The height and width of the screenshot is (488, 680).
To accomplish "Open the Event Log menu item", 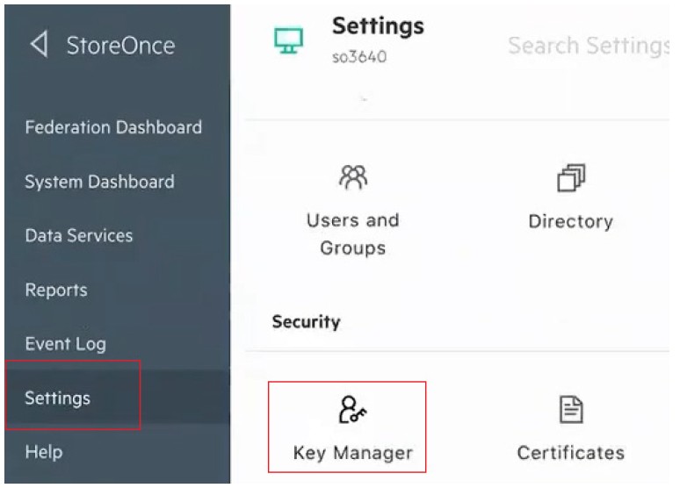I will tap(66, 344).
